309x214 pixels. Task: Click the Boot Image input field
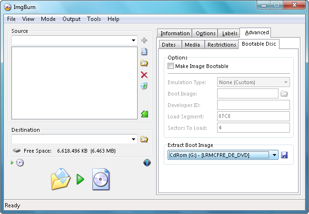pyautogui.click(x=248, y=94)
